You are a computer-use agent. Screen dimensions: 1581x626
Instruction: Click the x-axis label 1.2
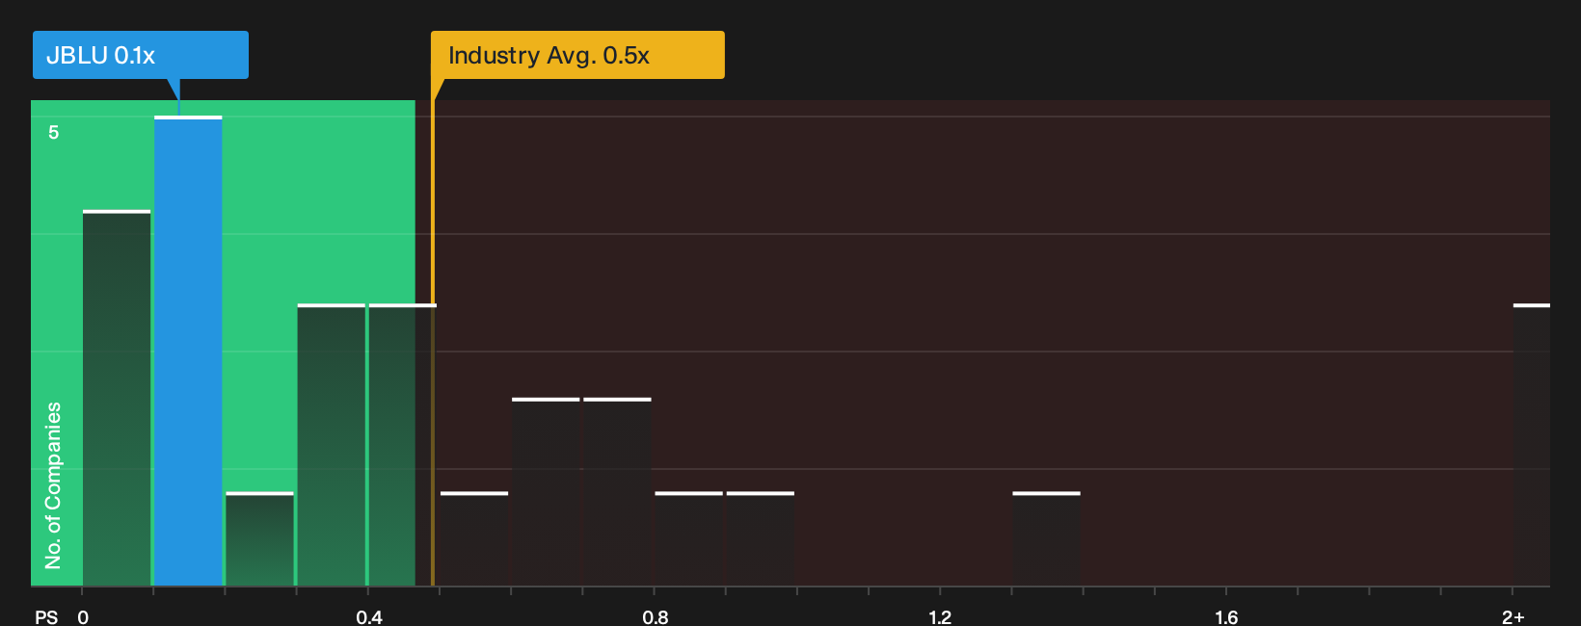pyautogui.click(x=940, y=616)
